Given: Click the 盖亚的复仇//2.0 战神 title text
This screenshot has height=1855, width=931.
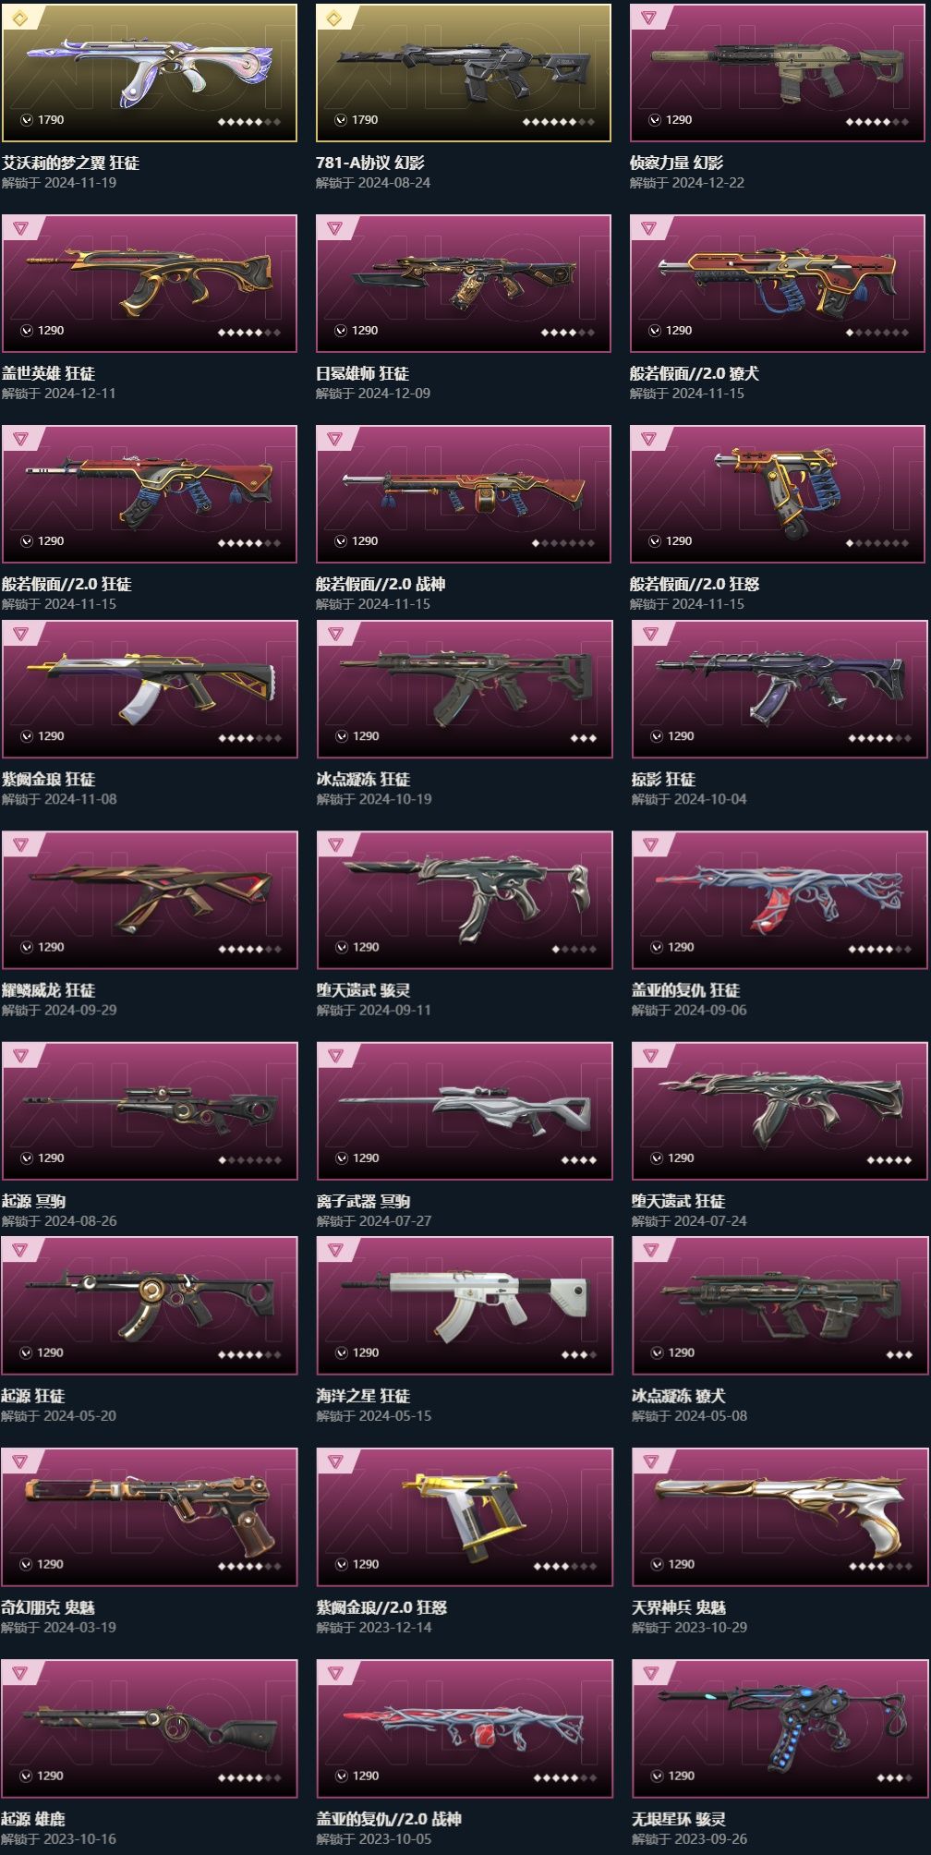Looking at the screenshot, I should 389,1819.
